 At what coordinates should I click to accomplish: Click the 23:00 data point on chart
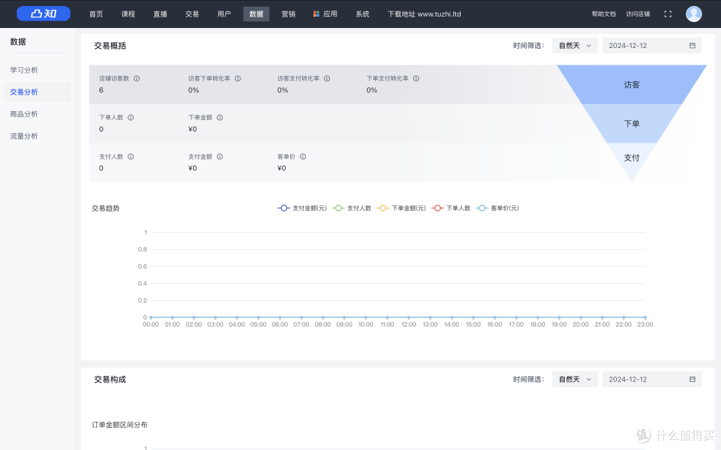point(645,317)
